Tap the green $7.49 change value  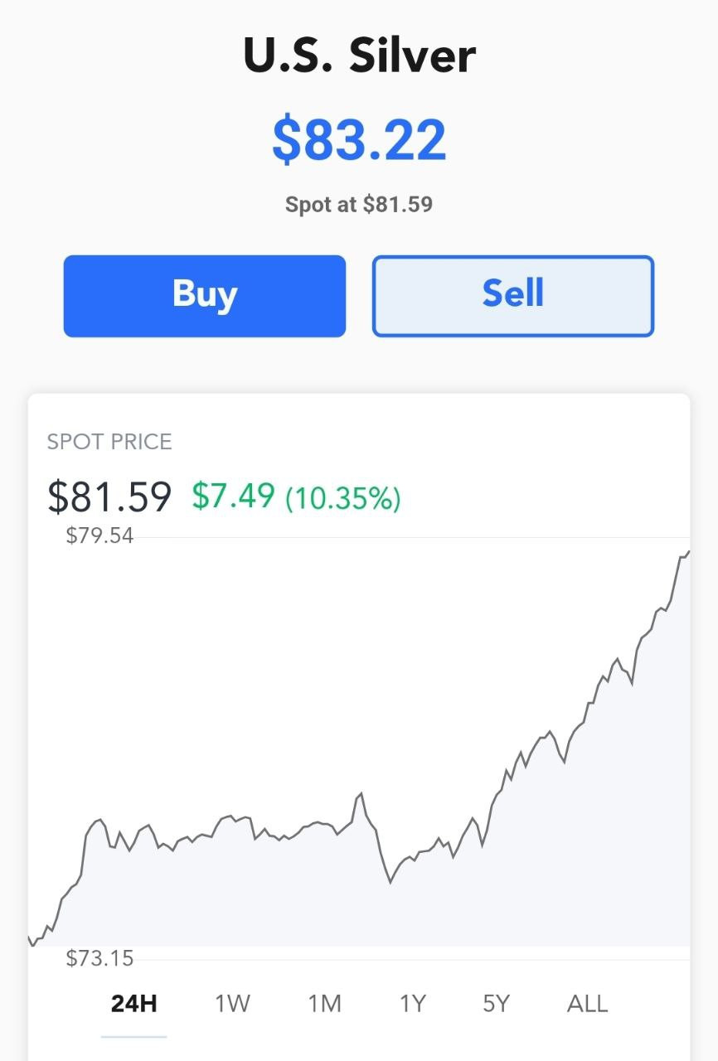coord(233,496)
